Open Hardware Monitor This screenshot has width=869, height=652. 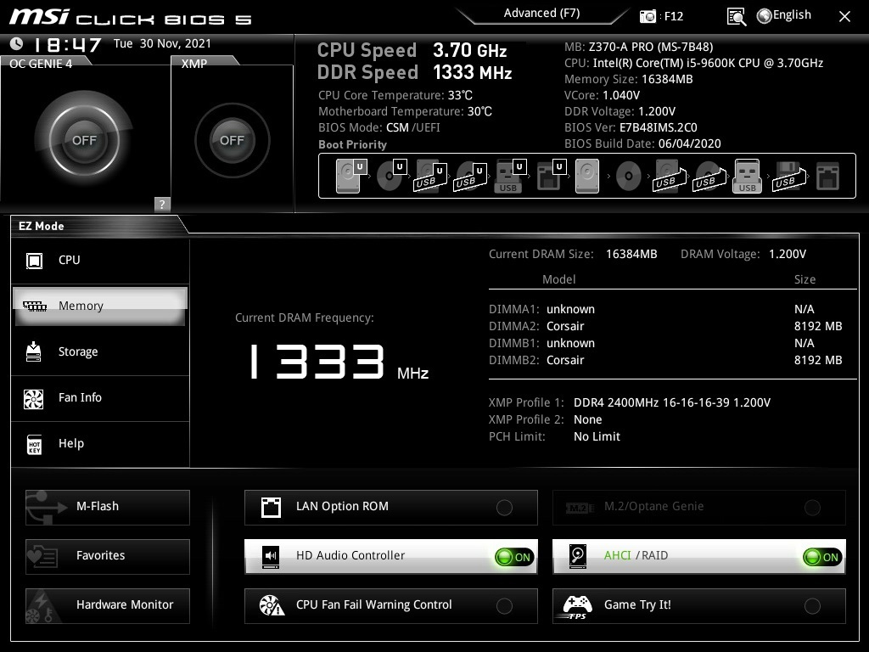click(108, 605)
